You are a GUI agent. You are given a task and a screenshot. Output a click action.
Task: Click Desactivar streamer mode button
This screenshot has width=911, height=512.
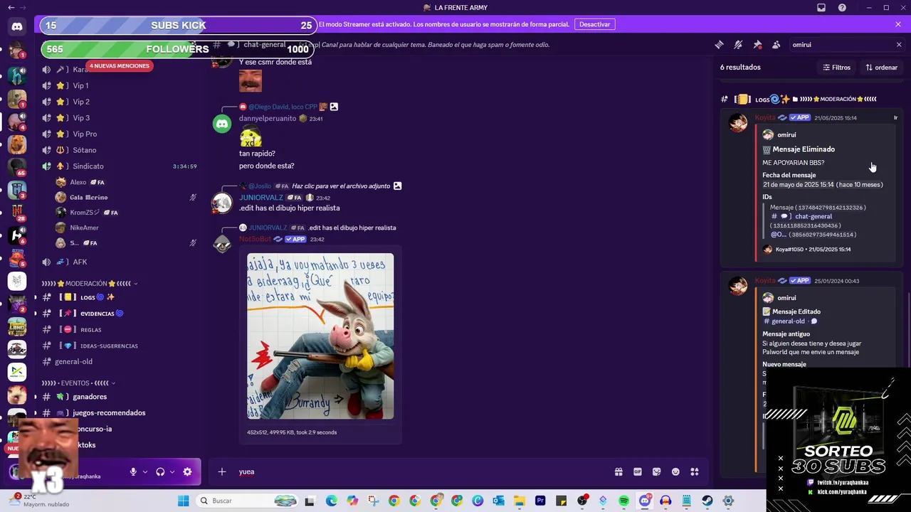(x=594, y=24)
